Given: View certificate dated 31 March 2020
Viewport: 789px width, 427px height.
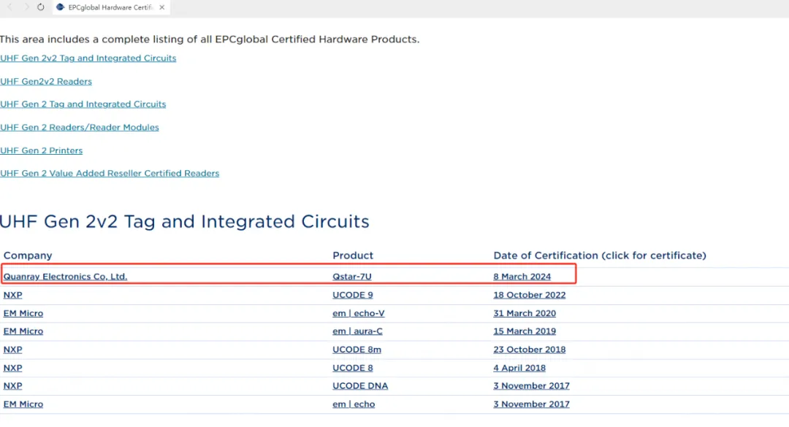Looking at the screenshot, I should (x=525, y=313).
